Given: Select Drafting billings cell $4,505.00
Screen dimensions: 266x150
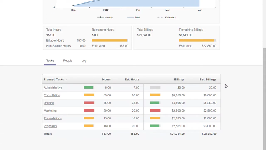Looking at the screenshot, I should 178,103.
